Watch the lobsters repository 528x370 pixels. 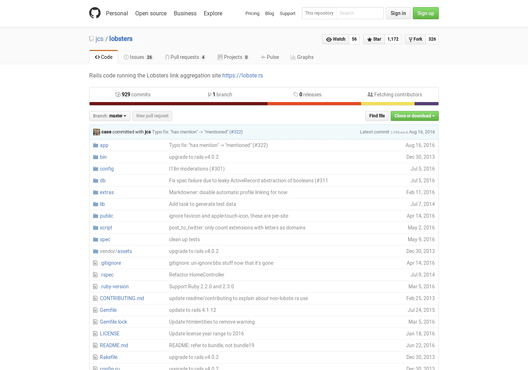[x=336, y=39]
